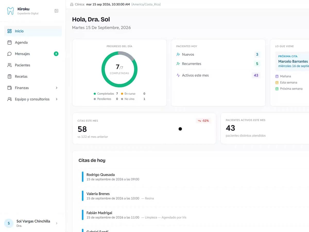The width and height of the screenshot is (309, 232).
Task: Select the Mensajes menu item
Action: coord(33,54)
